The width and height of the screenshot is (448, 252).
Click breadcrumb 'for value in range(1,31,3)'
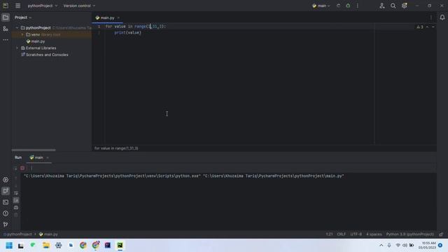[116, 148]
